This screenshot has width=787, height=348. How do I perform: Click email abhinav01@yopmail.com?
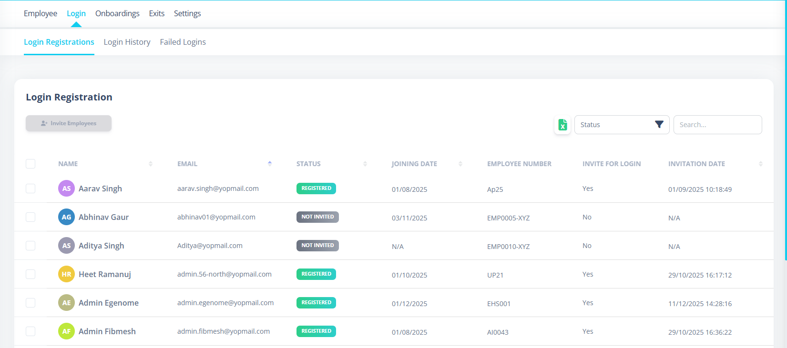[x=216, y=217]
